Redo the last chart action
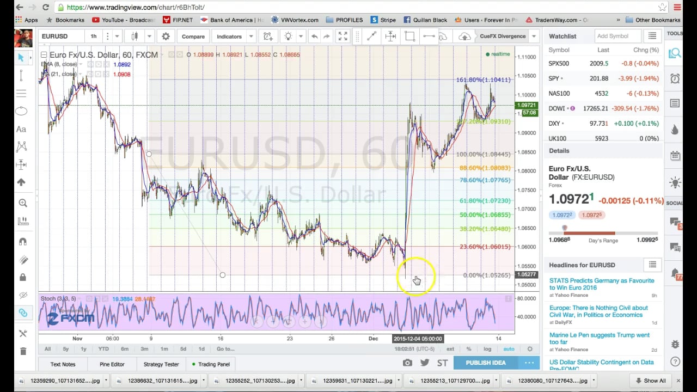Viewport: 697px width, 392px height. pyautogui.click(x=326, y=36)
